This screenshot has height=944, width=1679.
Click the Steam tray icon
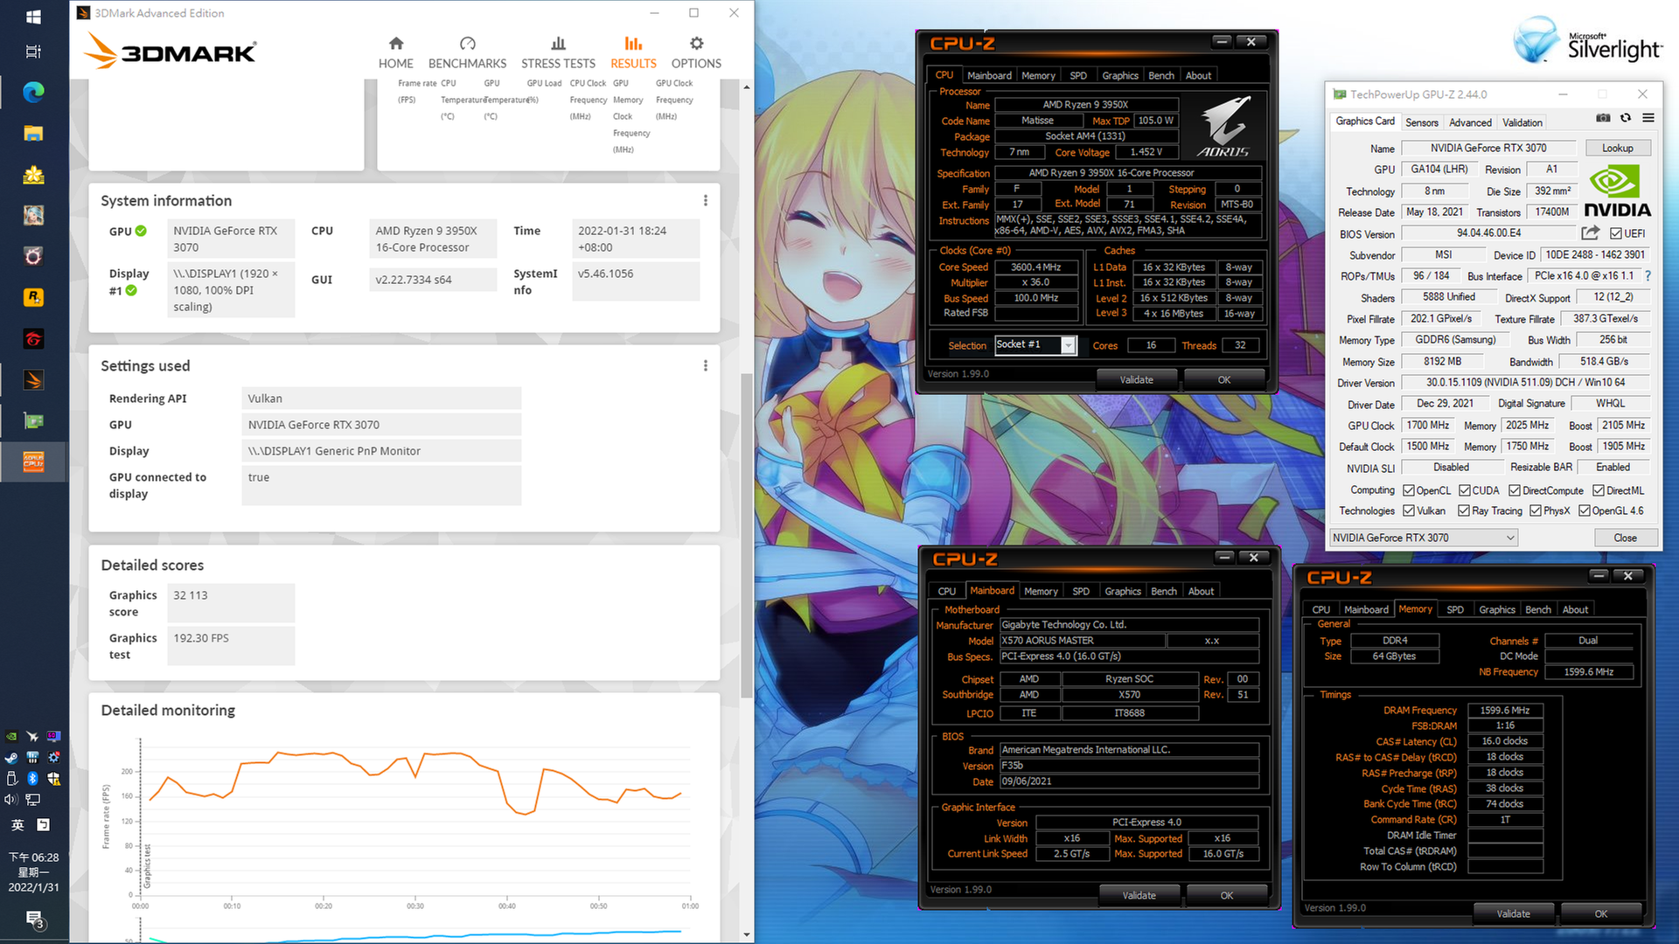tap(11, 757)
